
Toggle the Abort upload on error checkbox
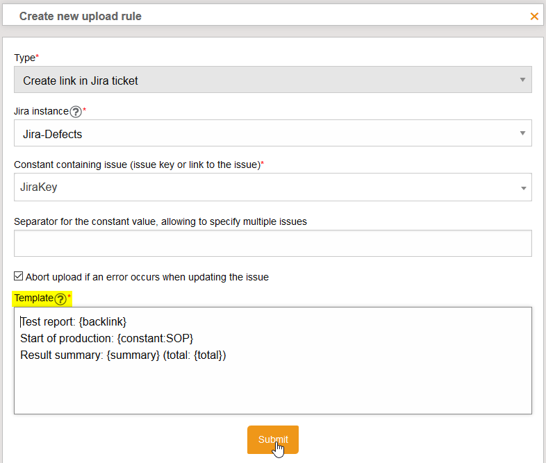[19, 276]
